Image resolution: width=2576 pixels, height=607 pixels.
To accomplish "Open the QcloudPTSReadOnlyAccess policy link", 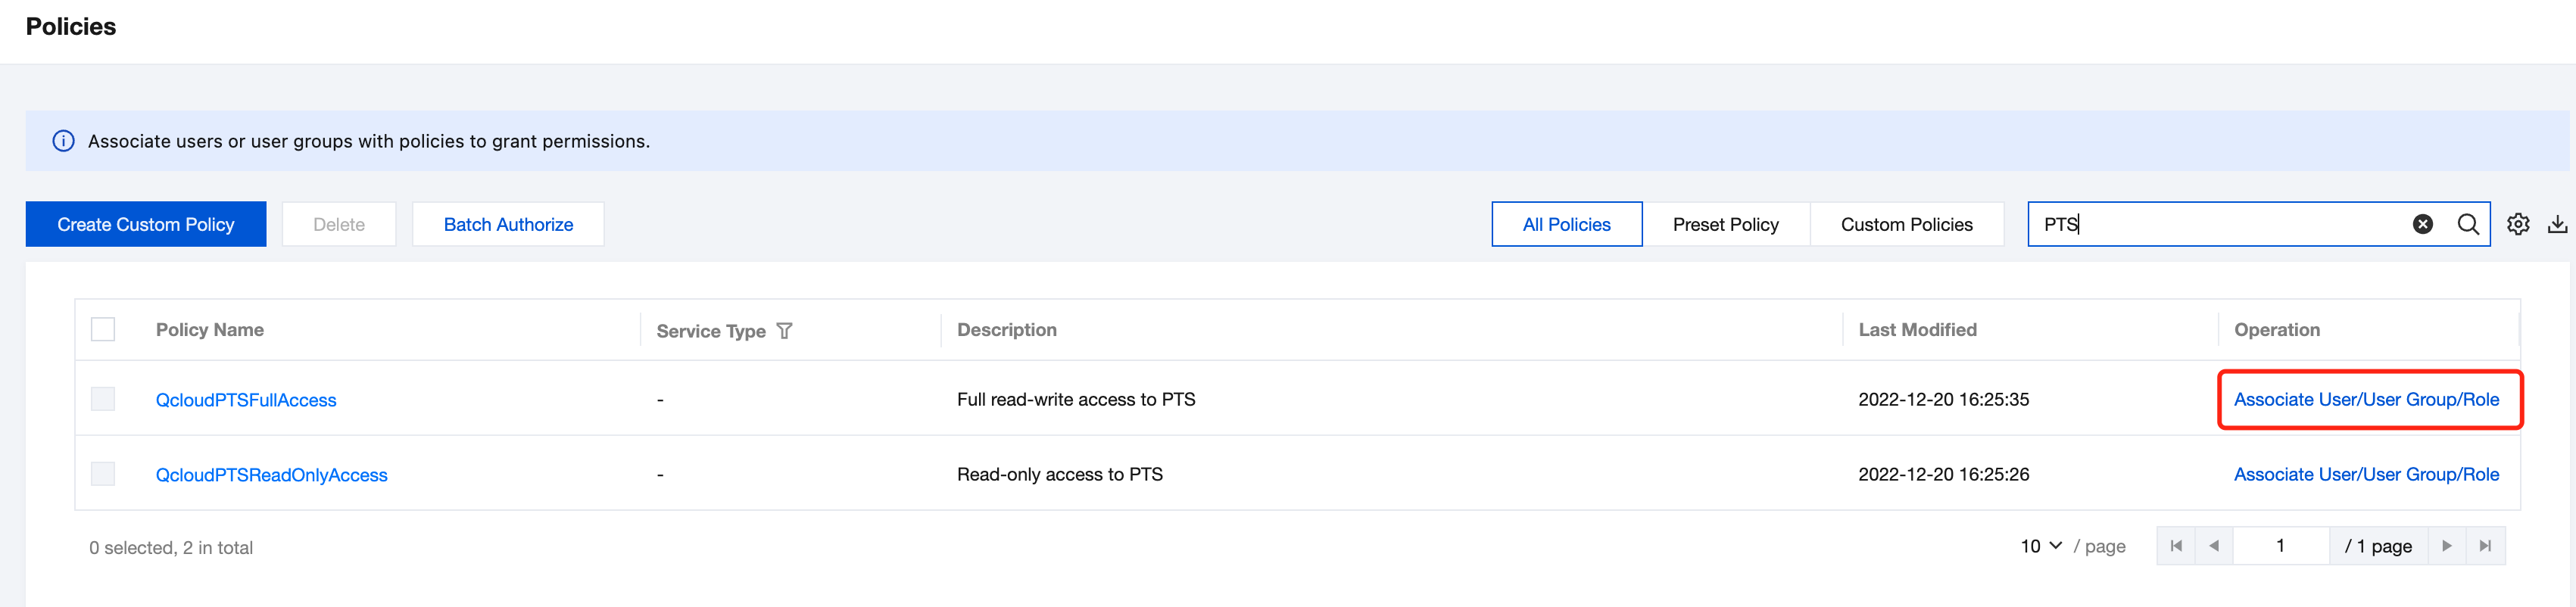I will 271,475.
